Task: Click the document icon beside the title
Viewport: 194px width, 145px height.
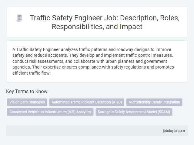Action: click(x=19, y=18)
